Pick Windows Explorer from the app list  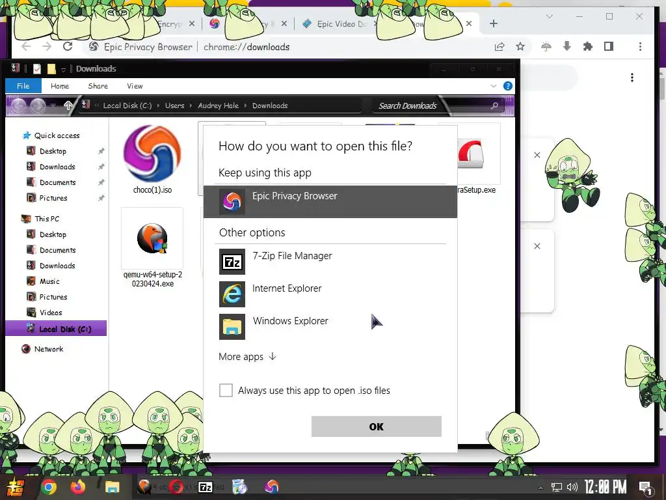click(330, 327)
